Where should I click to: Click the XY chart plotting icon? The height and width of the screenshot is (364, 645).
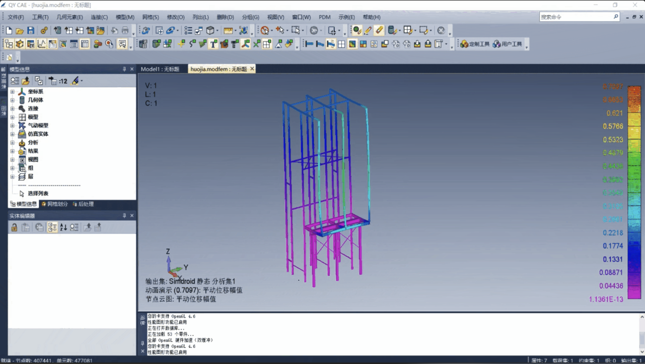[x=42, y=44]
